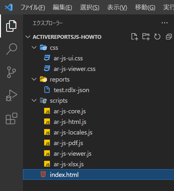Viewport: 174px width, 191px height.
Task: Open the Search view icon
Action: pyautogui.click(x=12, y=49)
